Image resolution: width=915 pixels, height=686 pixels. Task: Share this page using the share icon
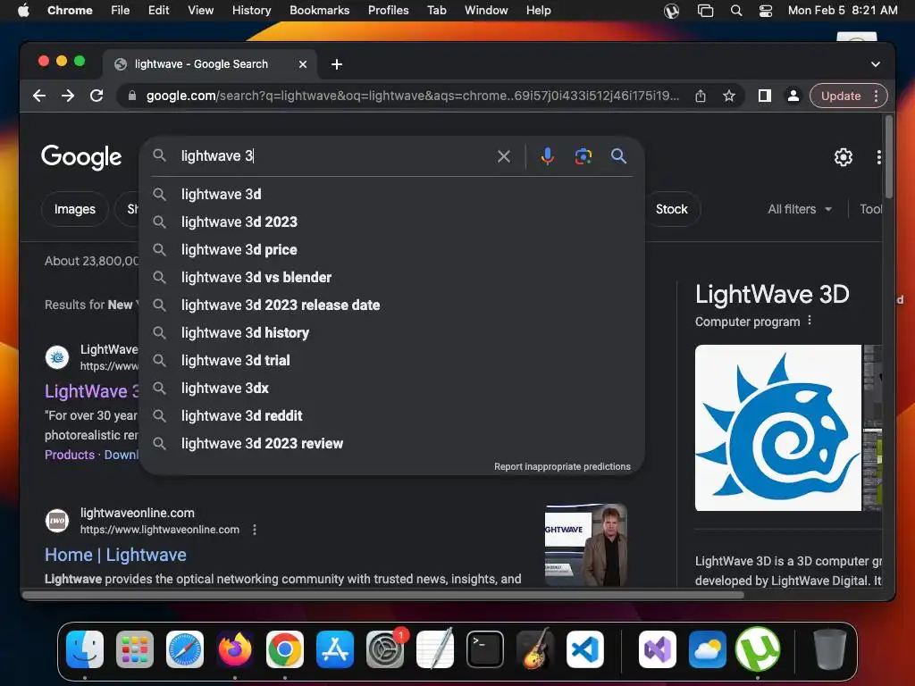(x=701, y=96)
